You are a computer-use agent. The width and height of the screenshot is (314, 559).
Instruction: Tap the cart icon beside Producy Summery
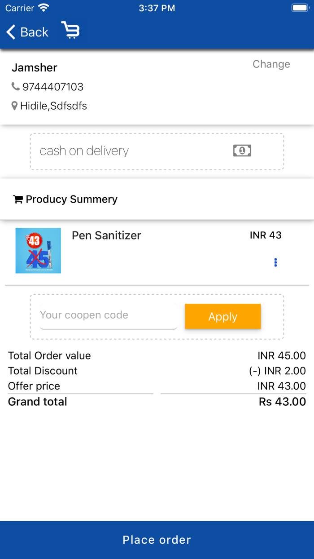18,200
